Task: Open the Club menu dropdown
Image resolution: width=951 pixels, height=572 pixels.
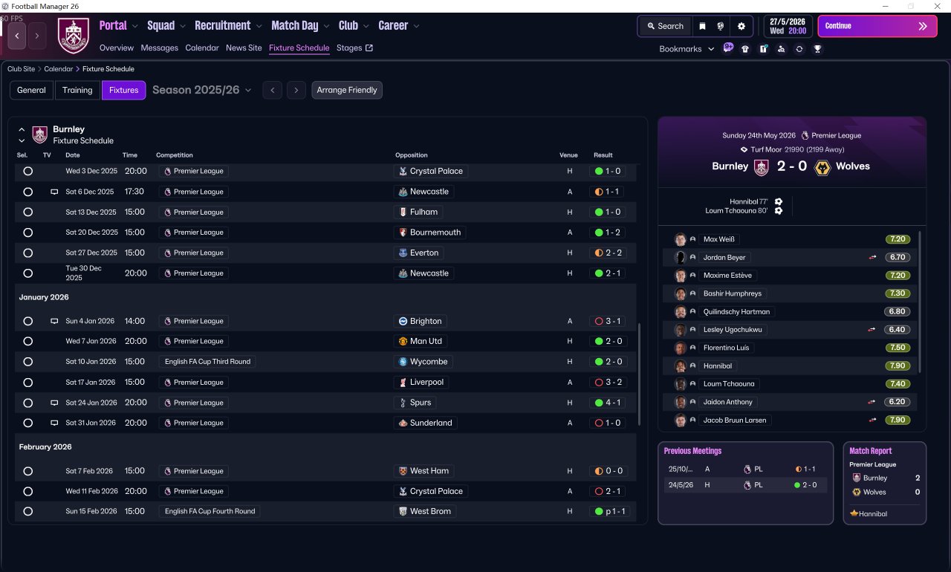Action: [x=354, y=25]
